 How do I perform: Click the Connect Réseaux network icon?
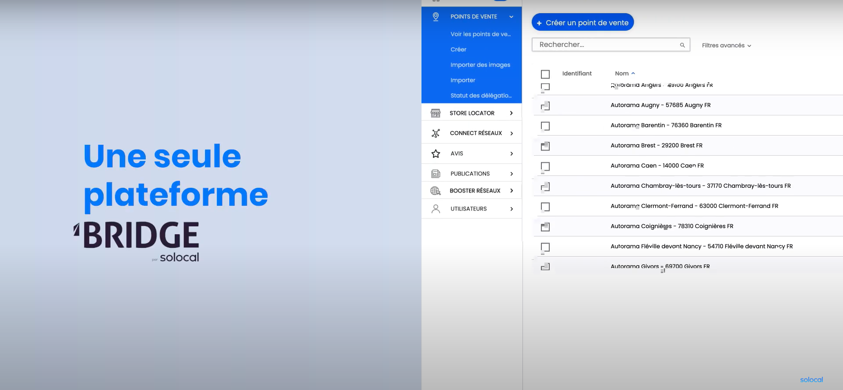(436, 133)
